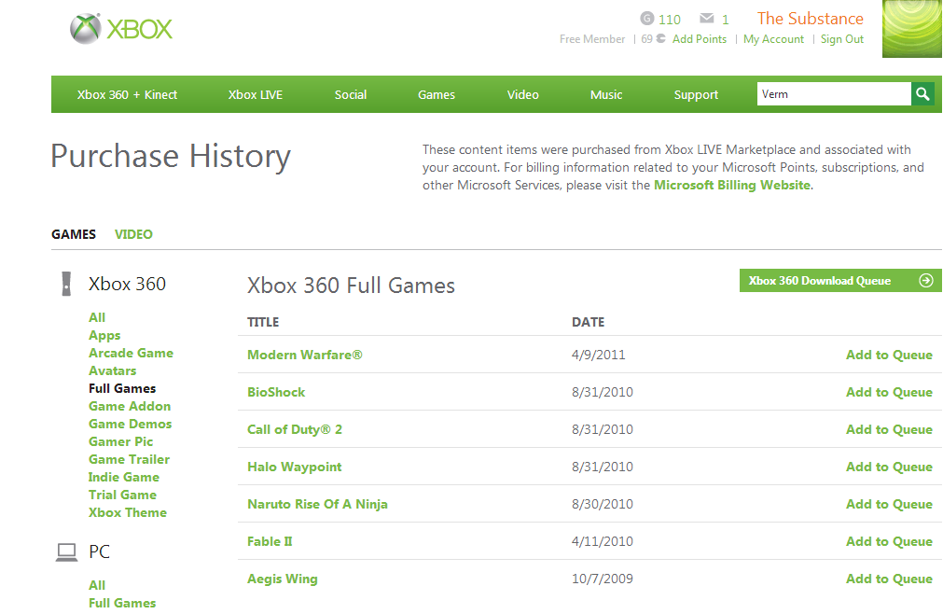Click the gamer picture avatar

click(x=911, y=29)
